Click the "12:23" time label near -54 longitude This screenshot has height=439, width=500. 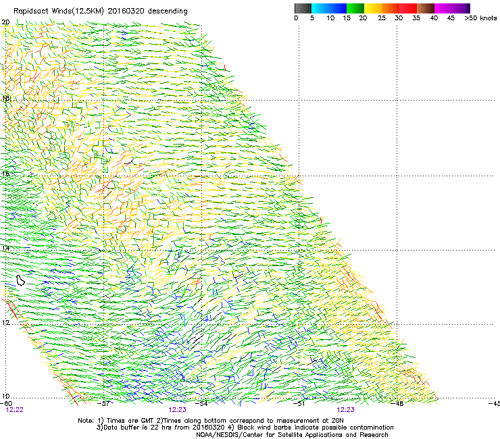pyautogui.click(x=177, y=410)
